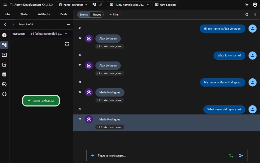260x163 pixels.
Task: Add a Filter to events
Action: coord(114,14)
